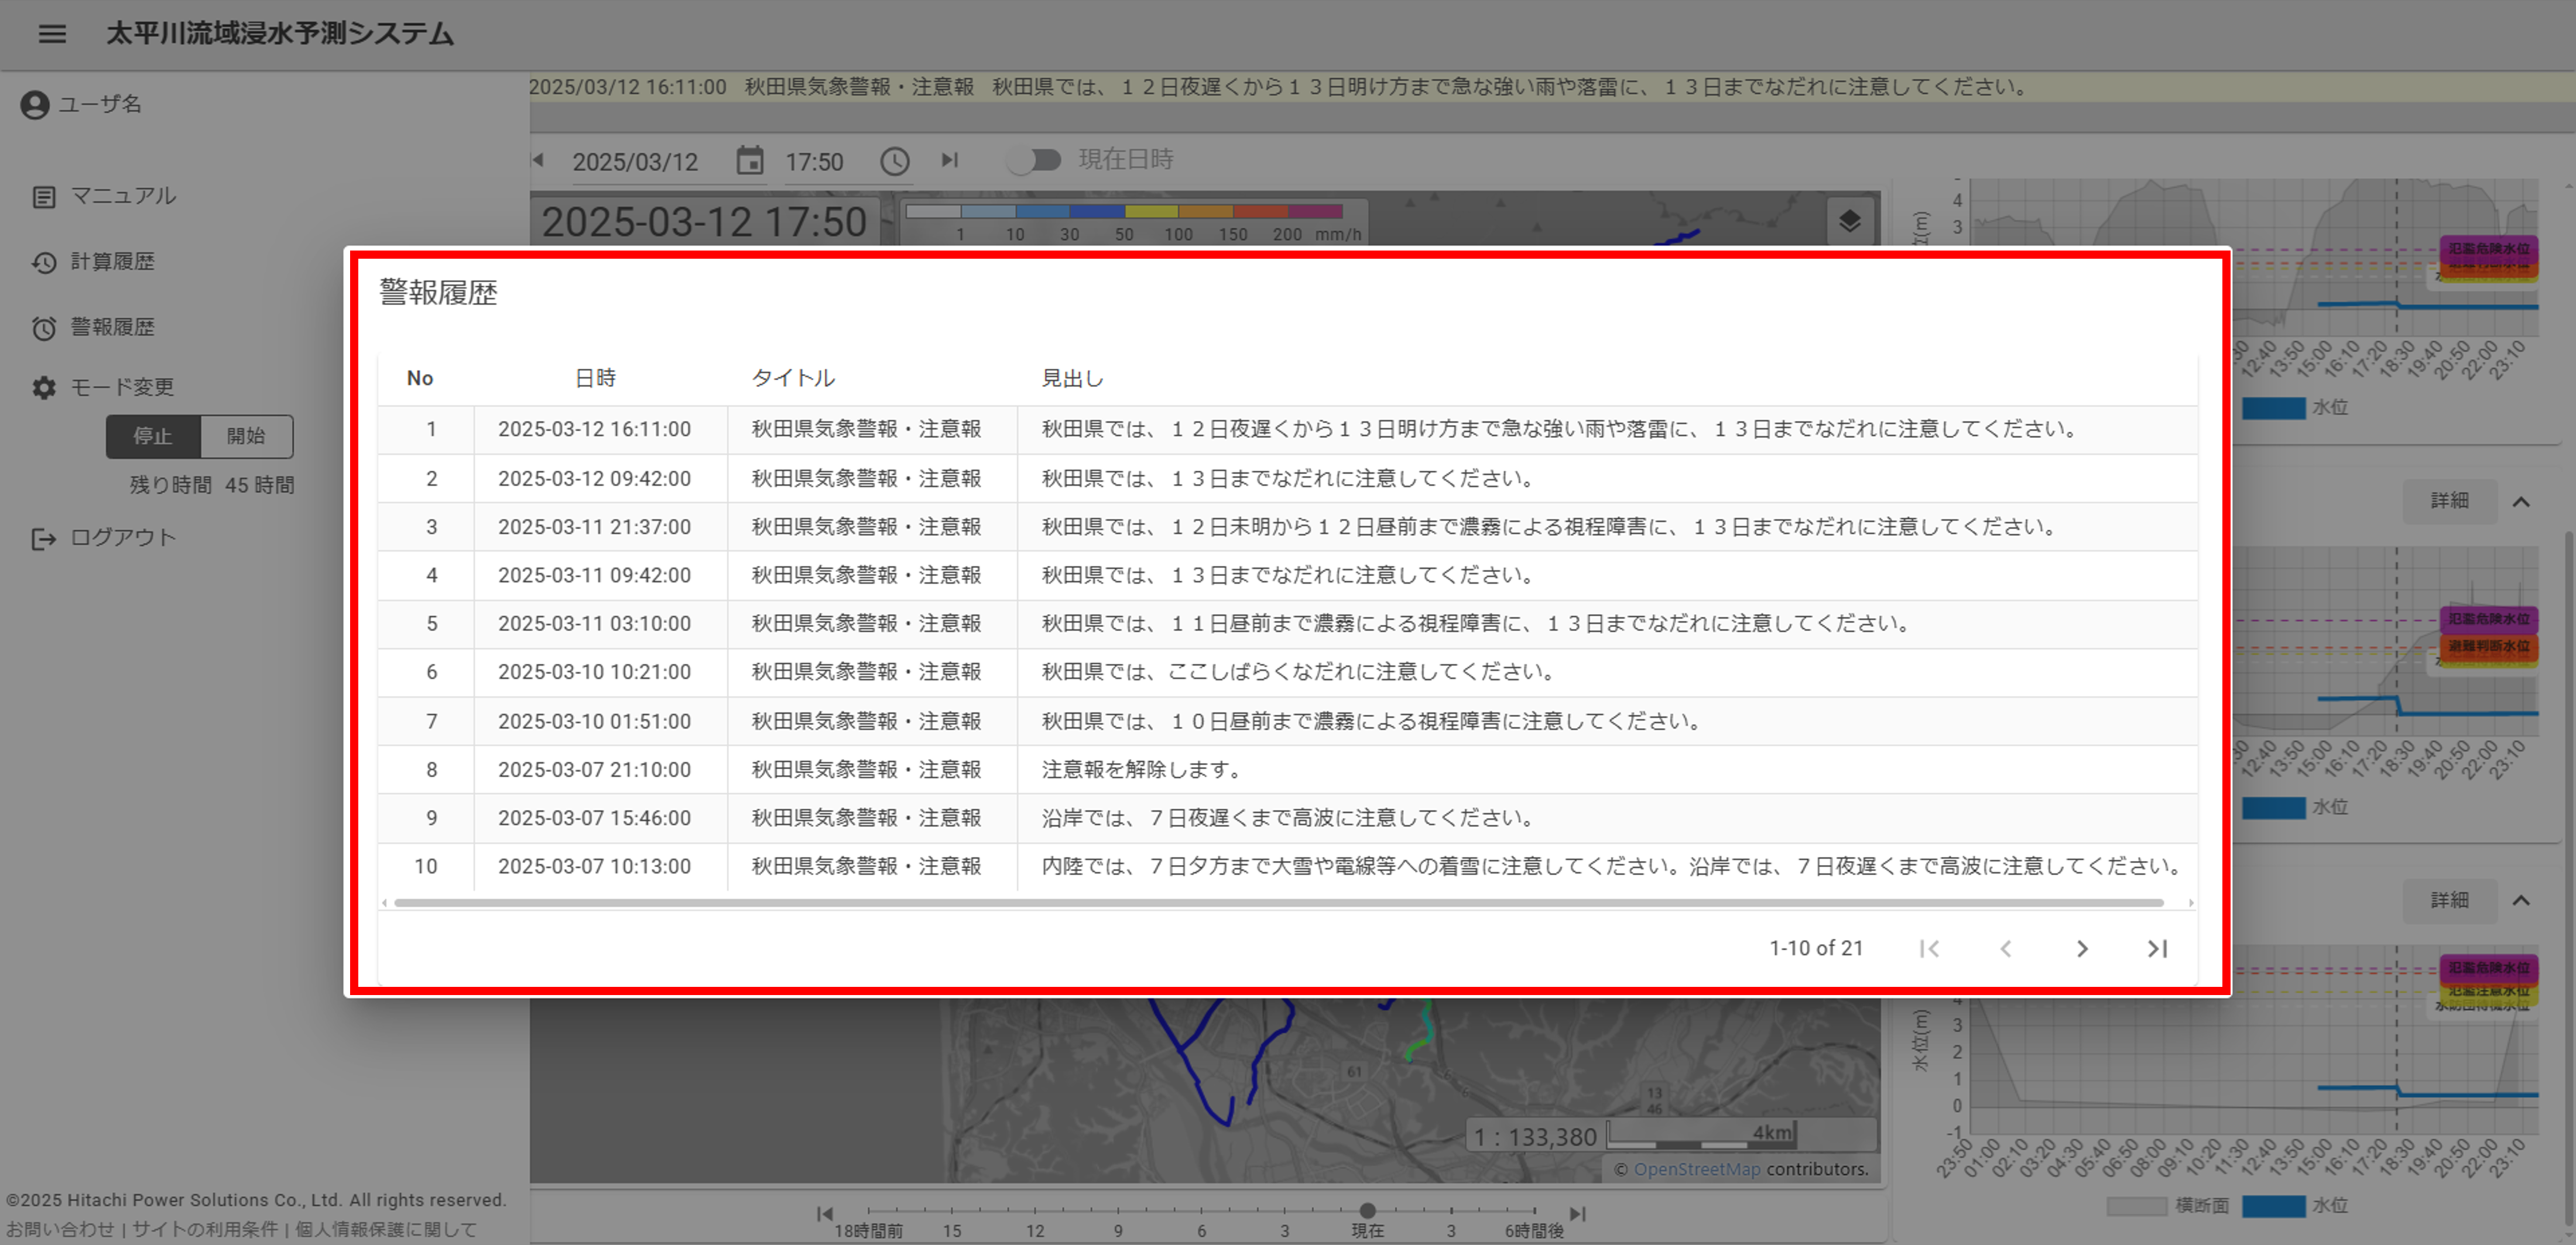
Task: Open the hamburger navigation menu
Action: point(52,34)
